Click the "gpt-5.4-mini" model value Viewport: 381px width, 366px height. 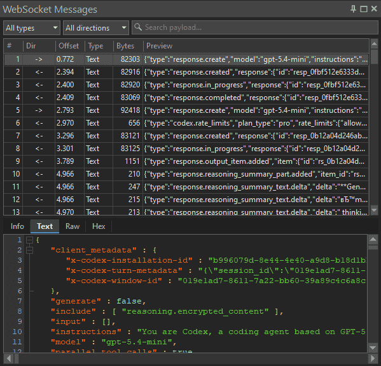(x=137, y=342)
